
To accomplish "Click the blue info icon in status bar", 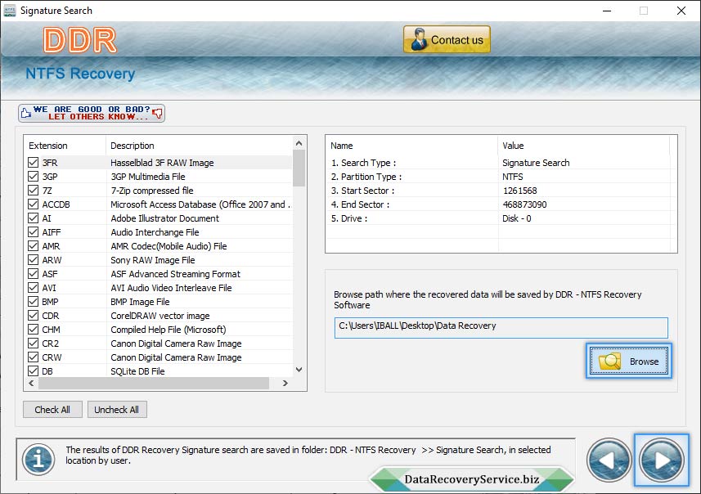I will click(x=39, y=459).
